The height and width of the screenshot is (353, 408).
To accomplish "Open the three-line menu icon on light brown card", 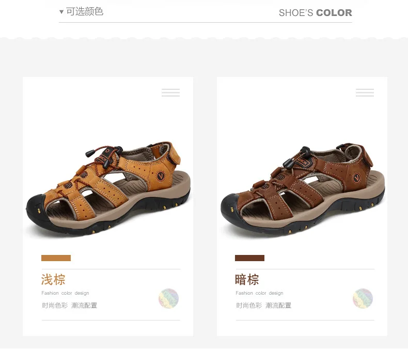I will 171,92.
